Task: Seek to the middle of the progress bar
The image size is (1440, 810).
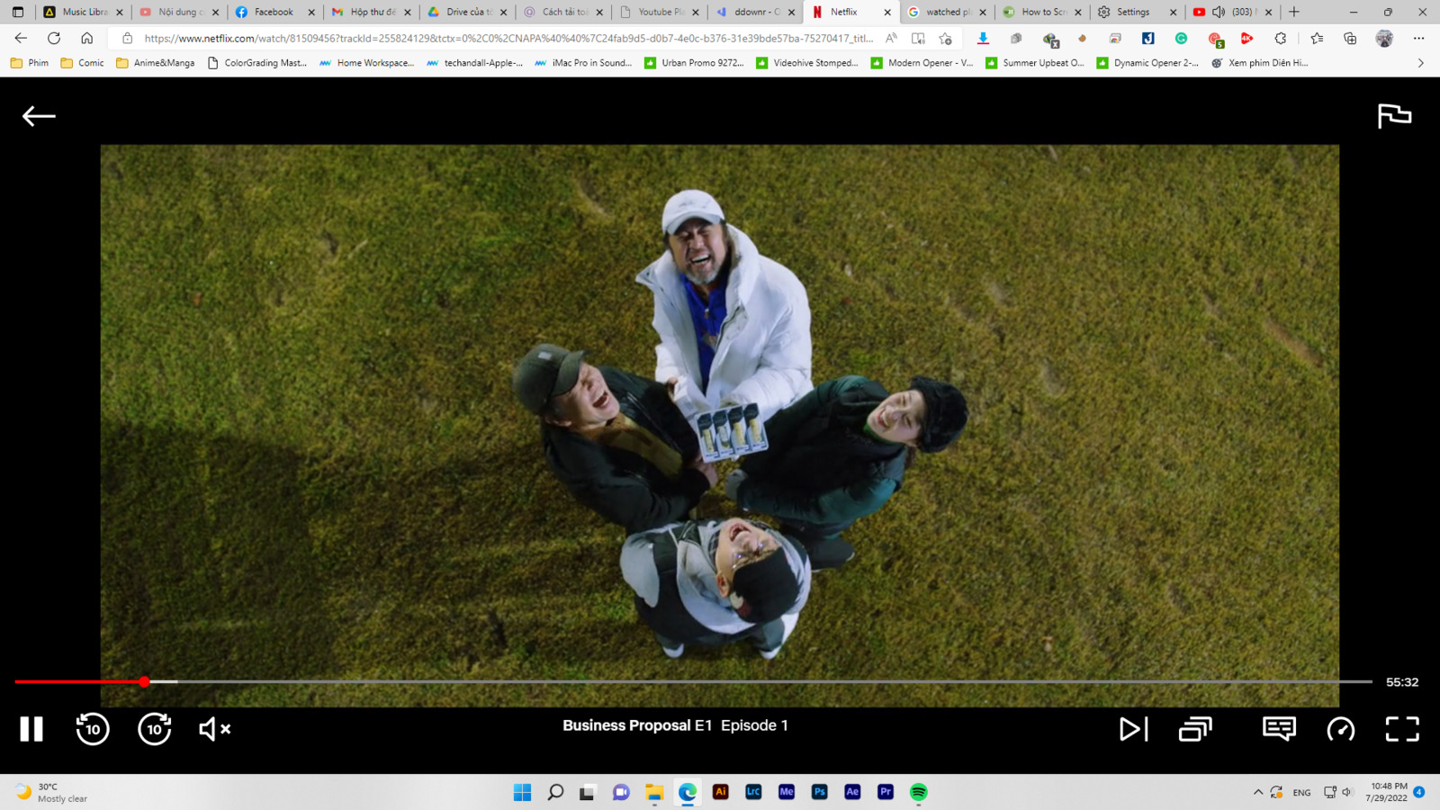Action: [x=693, y=681]
